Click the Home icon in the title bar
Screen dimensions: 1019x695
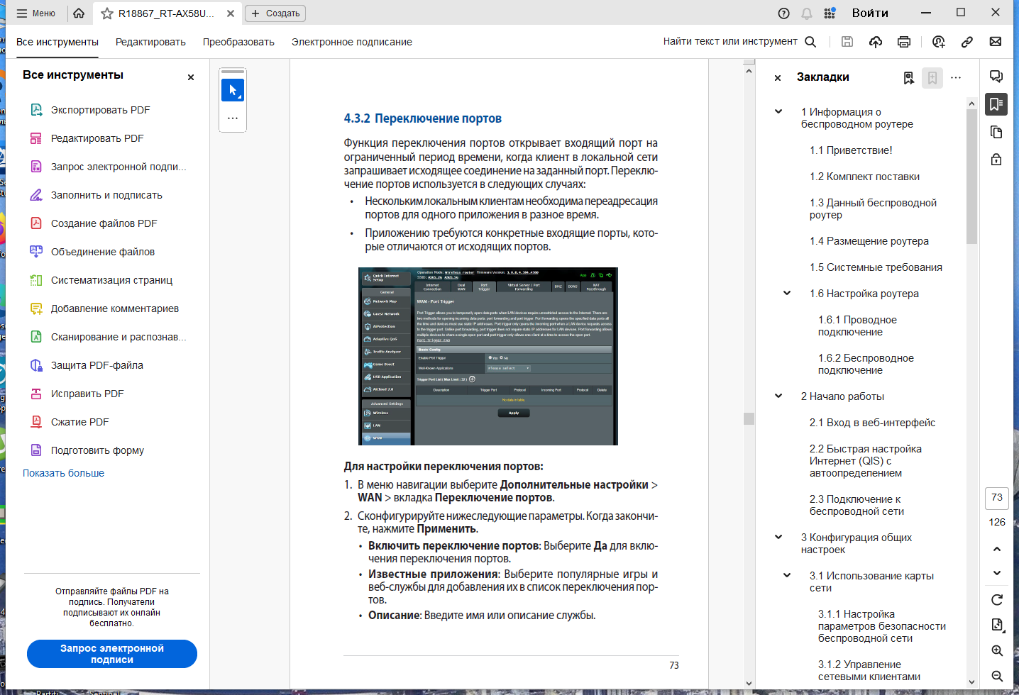tap(79, 13)
